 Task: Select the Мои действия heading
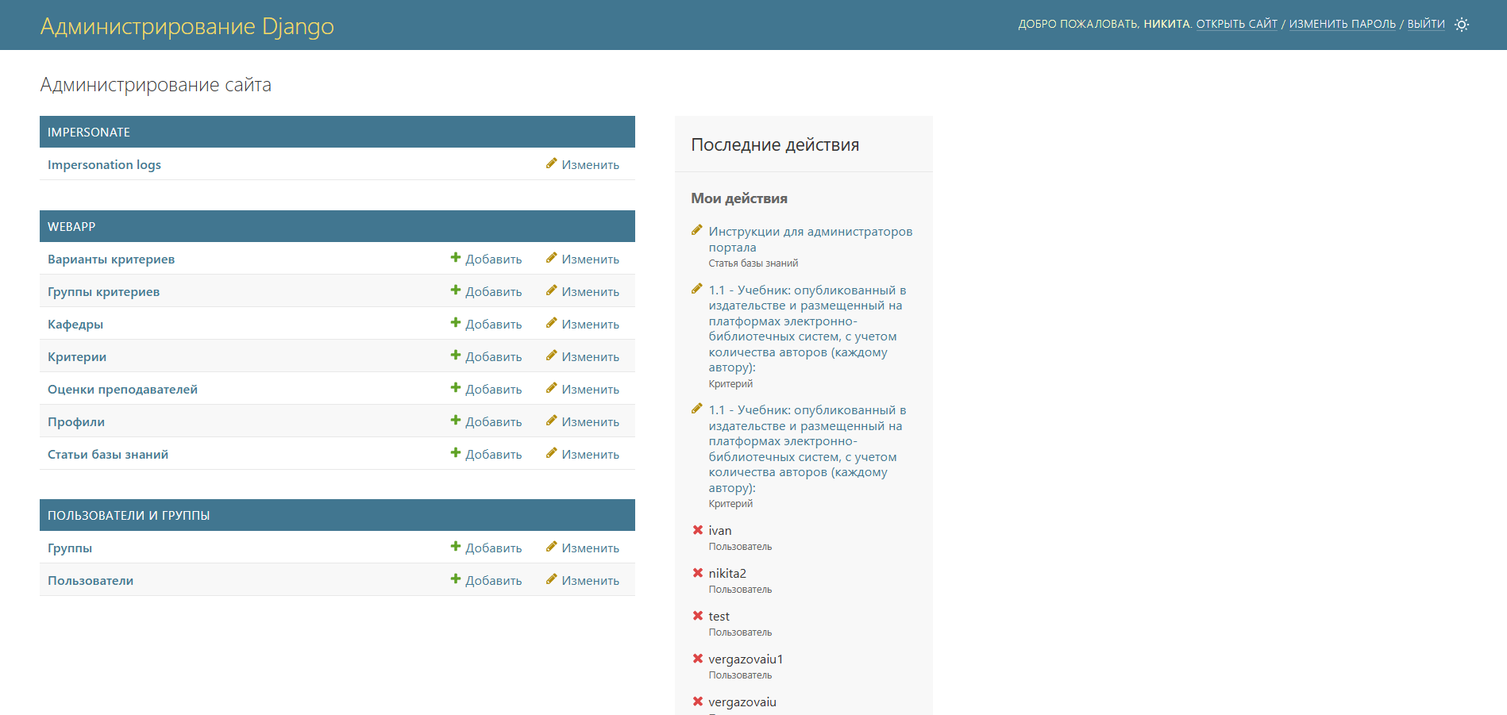(739, 198)
